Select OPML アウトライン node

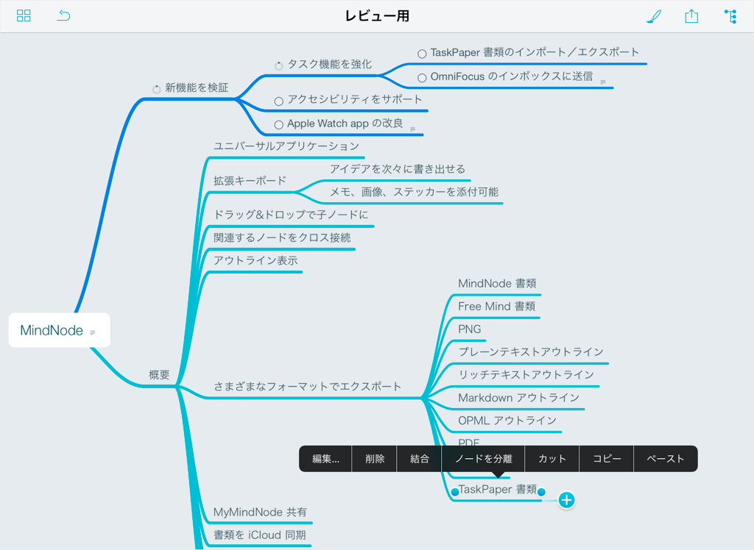[x=507, y=421]
